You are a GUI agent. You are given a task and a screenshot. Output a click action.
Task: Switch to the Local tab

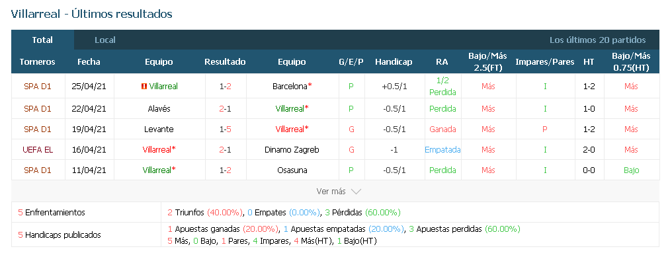click(x=105, y=40)
